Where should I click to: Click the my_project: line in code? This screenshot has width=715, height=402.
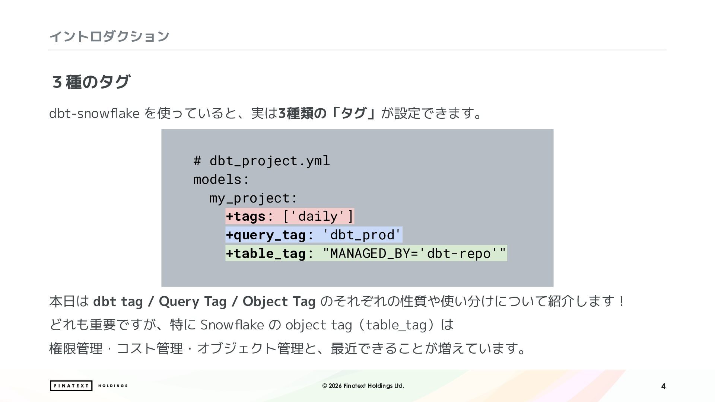click(253, 198)
